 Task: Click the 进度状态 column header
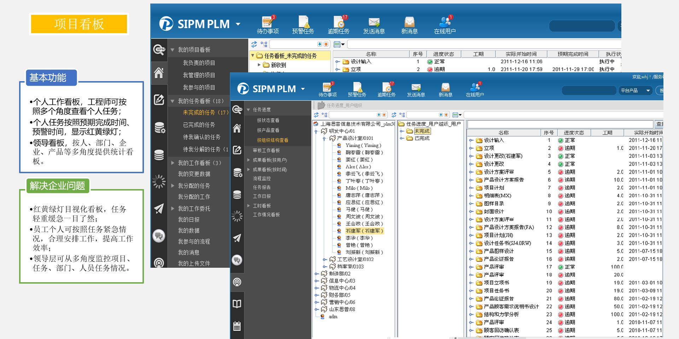[574, 133]
